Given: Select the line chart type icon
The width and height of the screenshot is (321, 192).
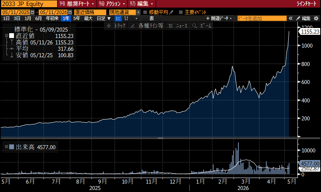Looking at the screenshot, I should 118,18.
